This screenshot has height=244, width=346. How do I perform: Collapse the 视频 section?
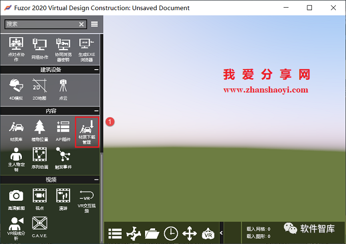tap(97, 179)
